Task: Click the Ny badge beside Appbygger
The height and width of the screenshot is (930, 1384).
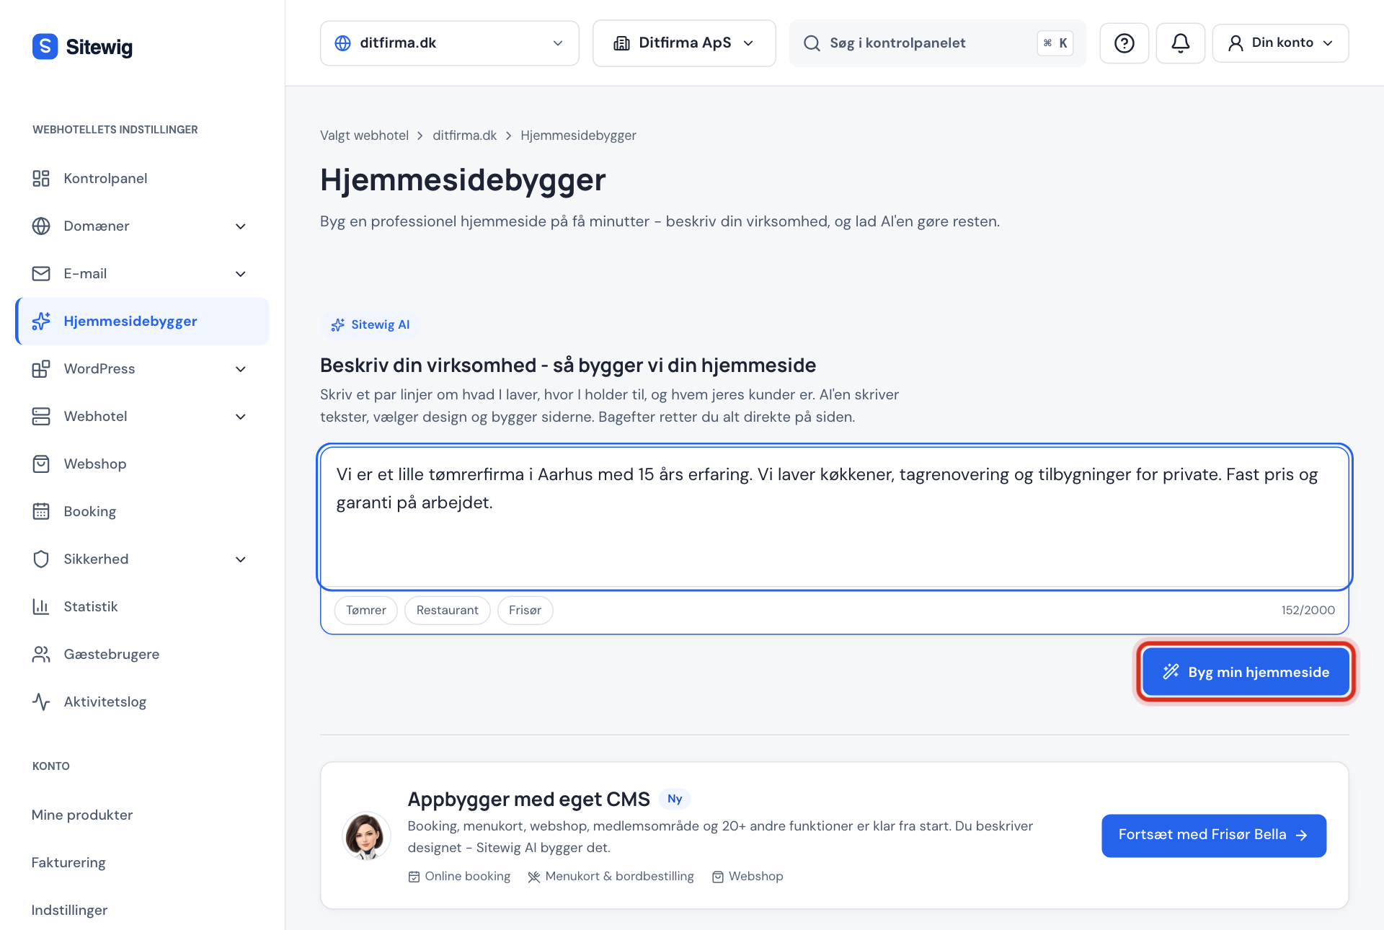Action: [x=675, y=799]
